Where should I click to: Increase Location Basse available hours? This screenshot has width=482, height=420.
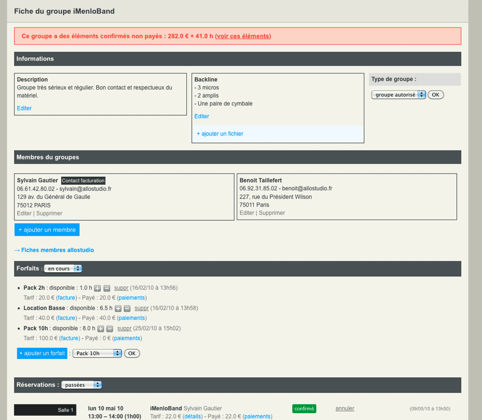pyautogui.click(x=118, y=309)
